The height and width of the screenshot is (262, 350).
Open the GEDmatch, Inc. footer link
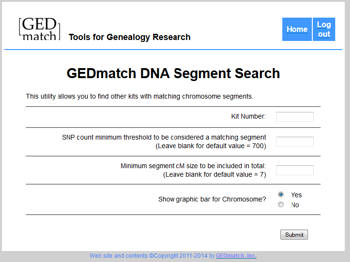click(x=236, y=256)
